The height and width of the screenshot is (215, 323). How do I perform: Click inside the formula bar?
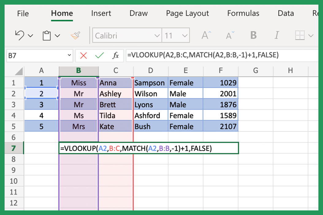[x=184, y=55]
